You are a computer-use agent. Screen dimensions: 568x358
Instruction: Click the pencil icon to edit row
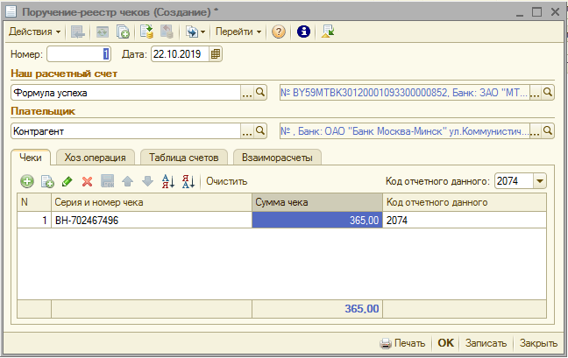(67, 181)
